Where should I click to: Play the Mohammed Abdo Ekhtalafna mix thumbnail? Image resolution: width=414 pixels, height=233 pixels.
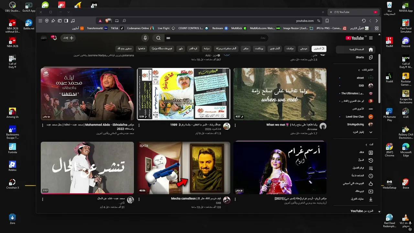pyautogui.click(x=87, y=94)
